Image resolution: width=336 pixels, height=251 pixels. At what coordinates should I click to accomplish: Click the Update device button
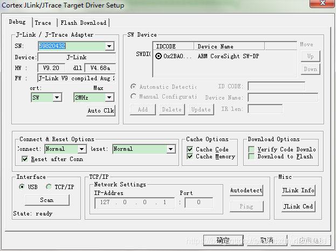tap(201, 109)
